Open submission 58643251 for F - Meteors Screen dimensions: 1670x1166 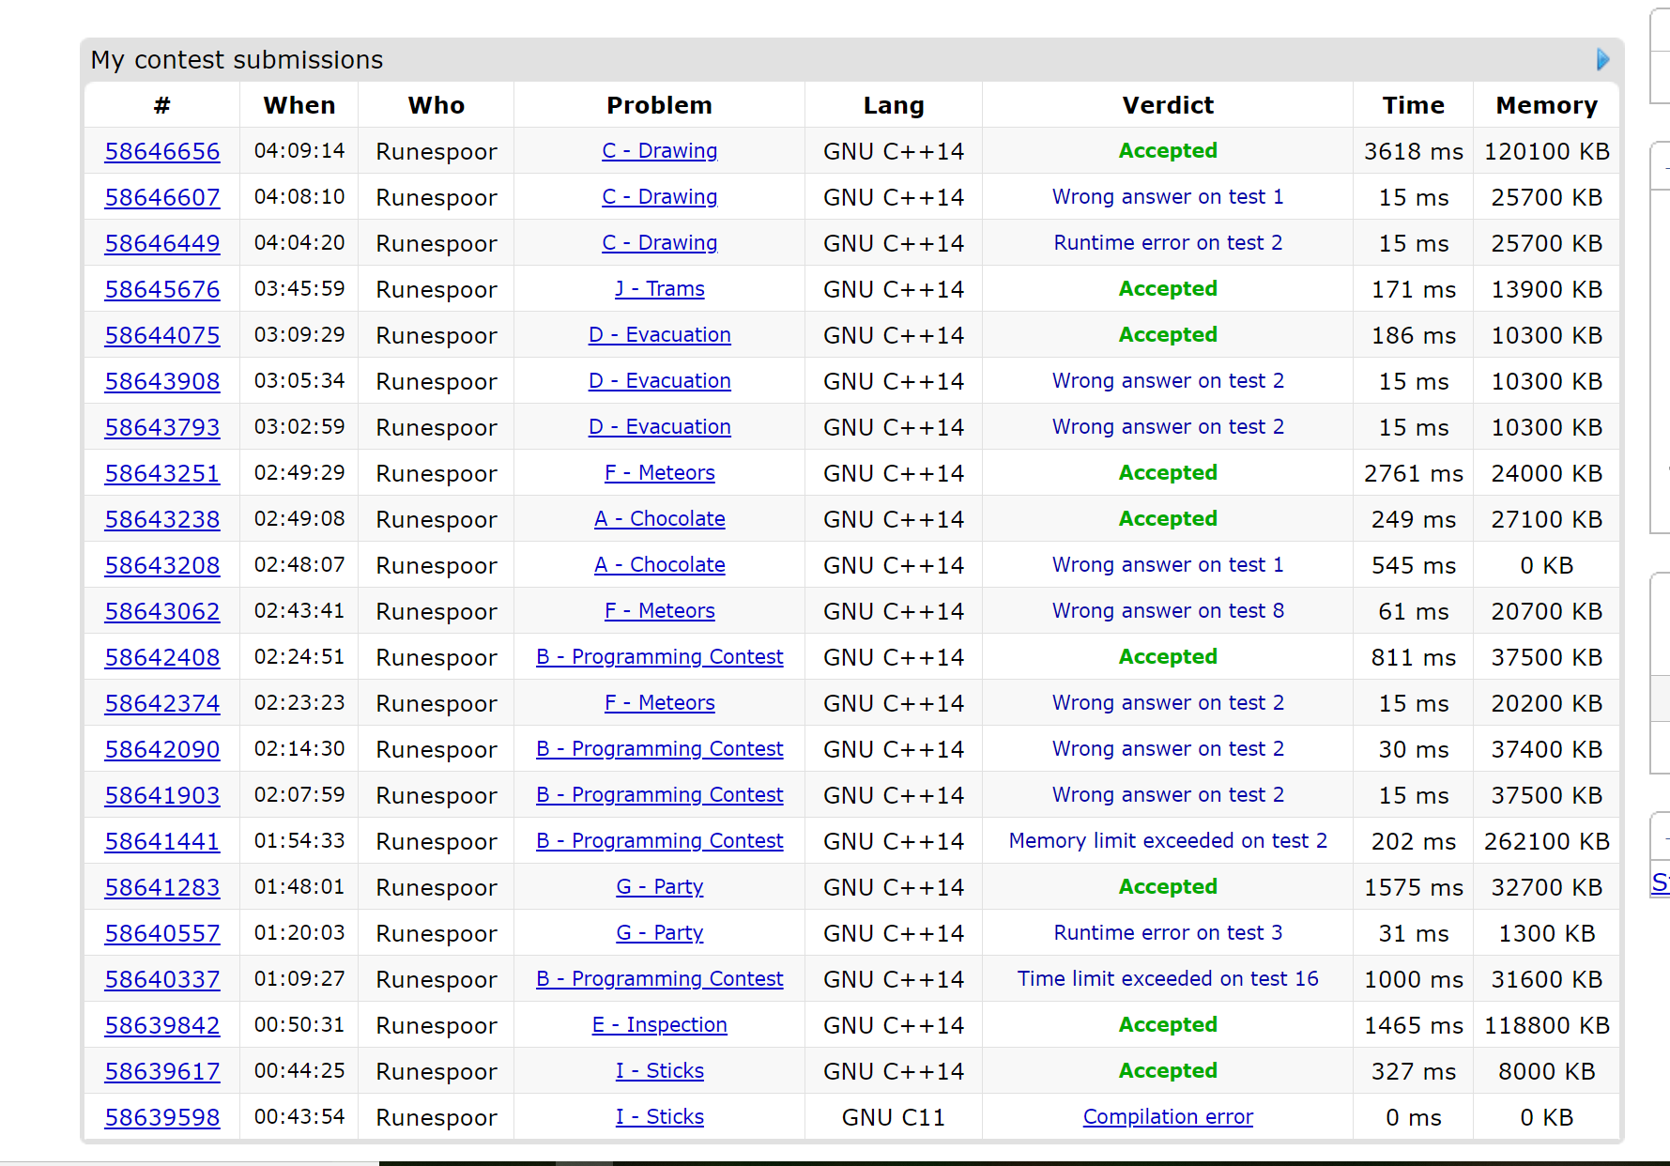162,473
